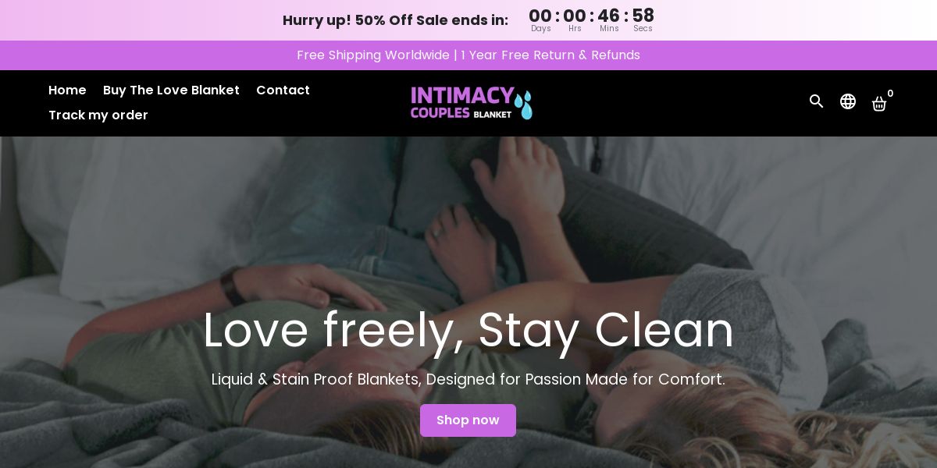Click the countdown Days counter
The image size is (937, 468).
pyautogui.click(x=540, y=20)
